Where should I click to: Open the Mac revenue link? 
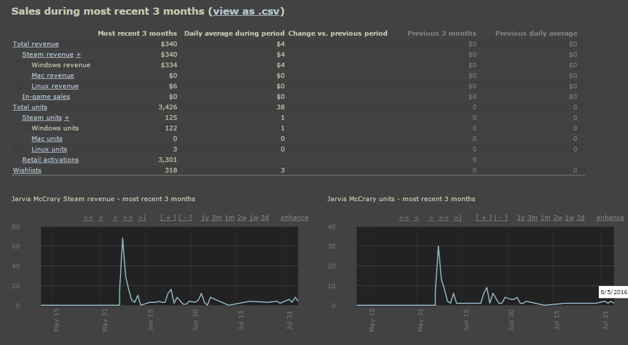(53, 75)
